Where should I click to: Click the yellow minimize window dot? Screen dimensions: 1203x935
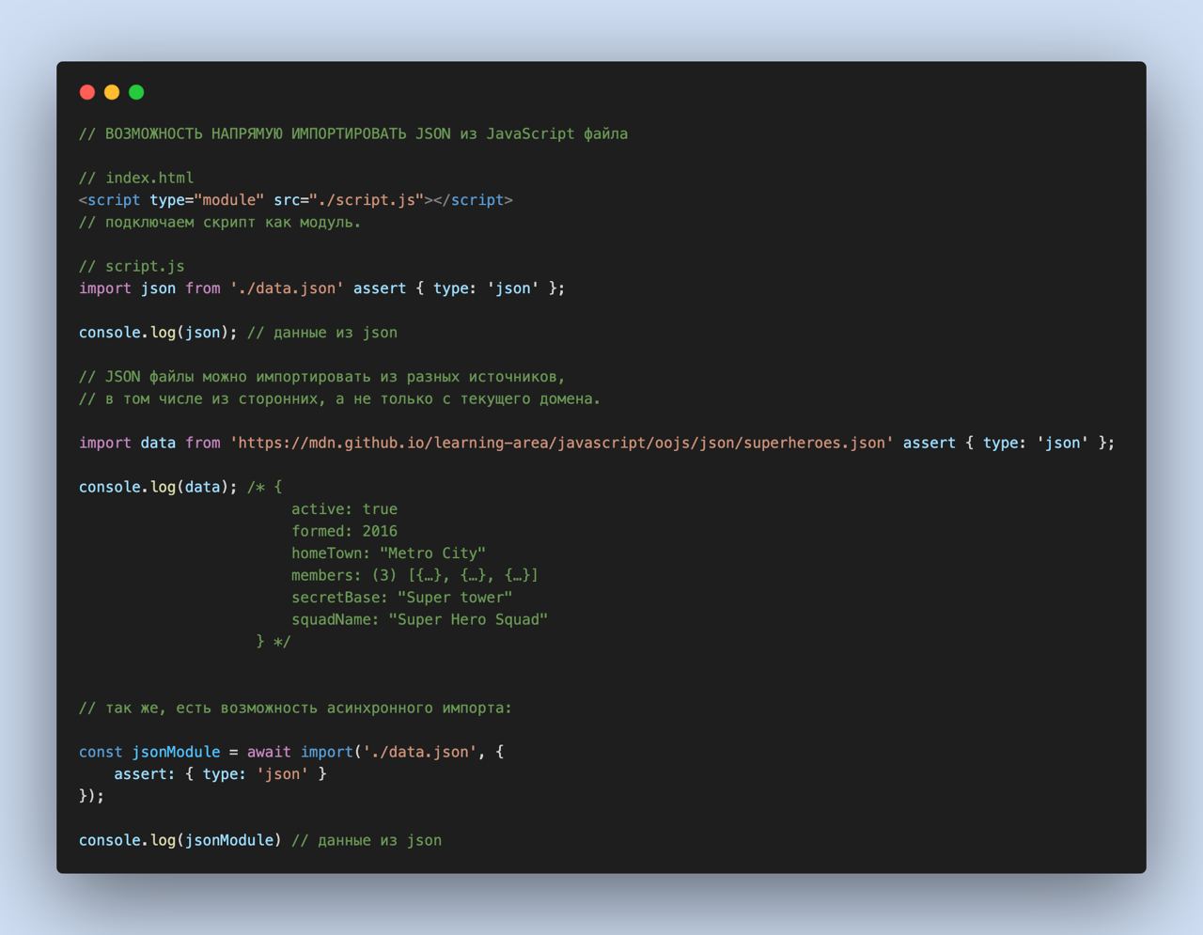(112, 92)
